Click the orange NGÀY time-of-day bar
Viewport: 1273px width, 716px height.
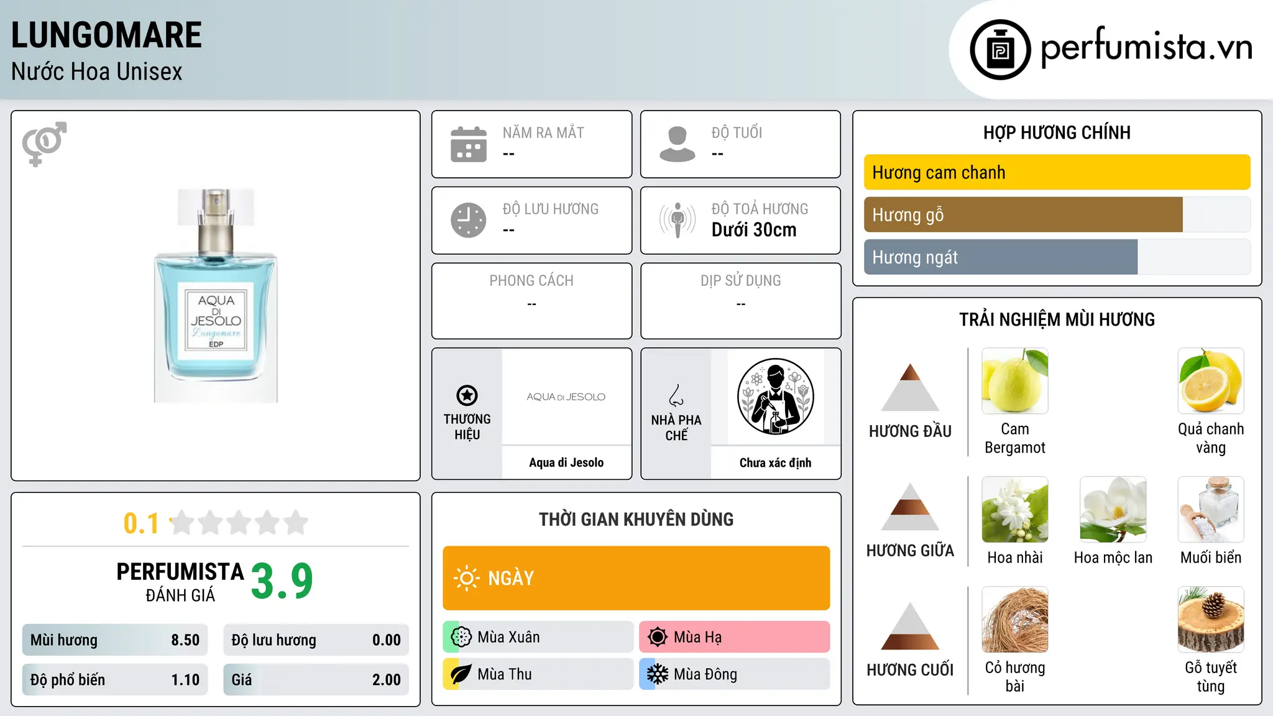(x=636, y=578)
